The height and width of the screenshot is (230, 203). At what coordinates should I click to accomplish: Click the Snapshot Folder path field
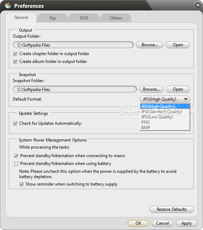75,89
